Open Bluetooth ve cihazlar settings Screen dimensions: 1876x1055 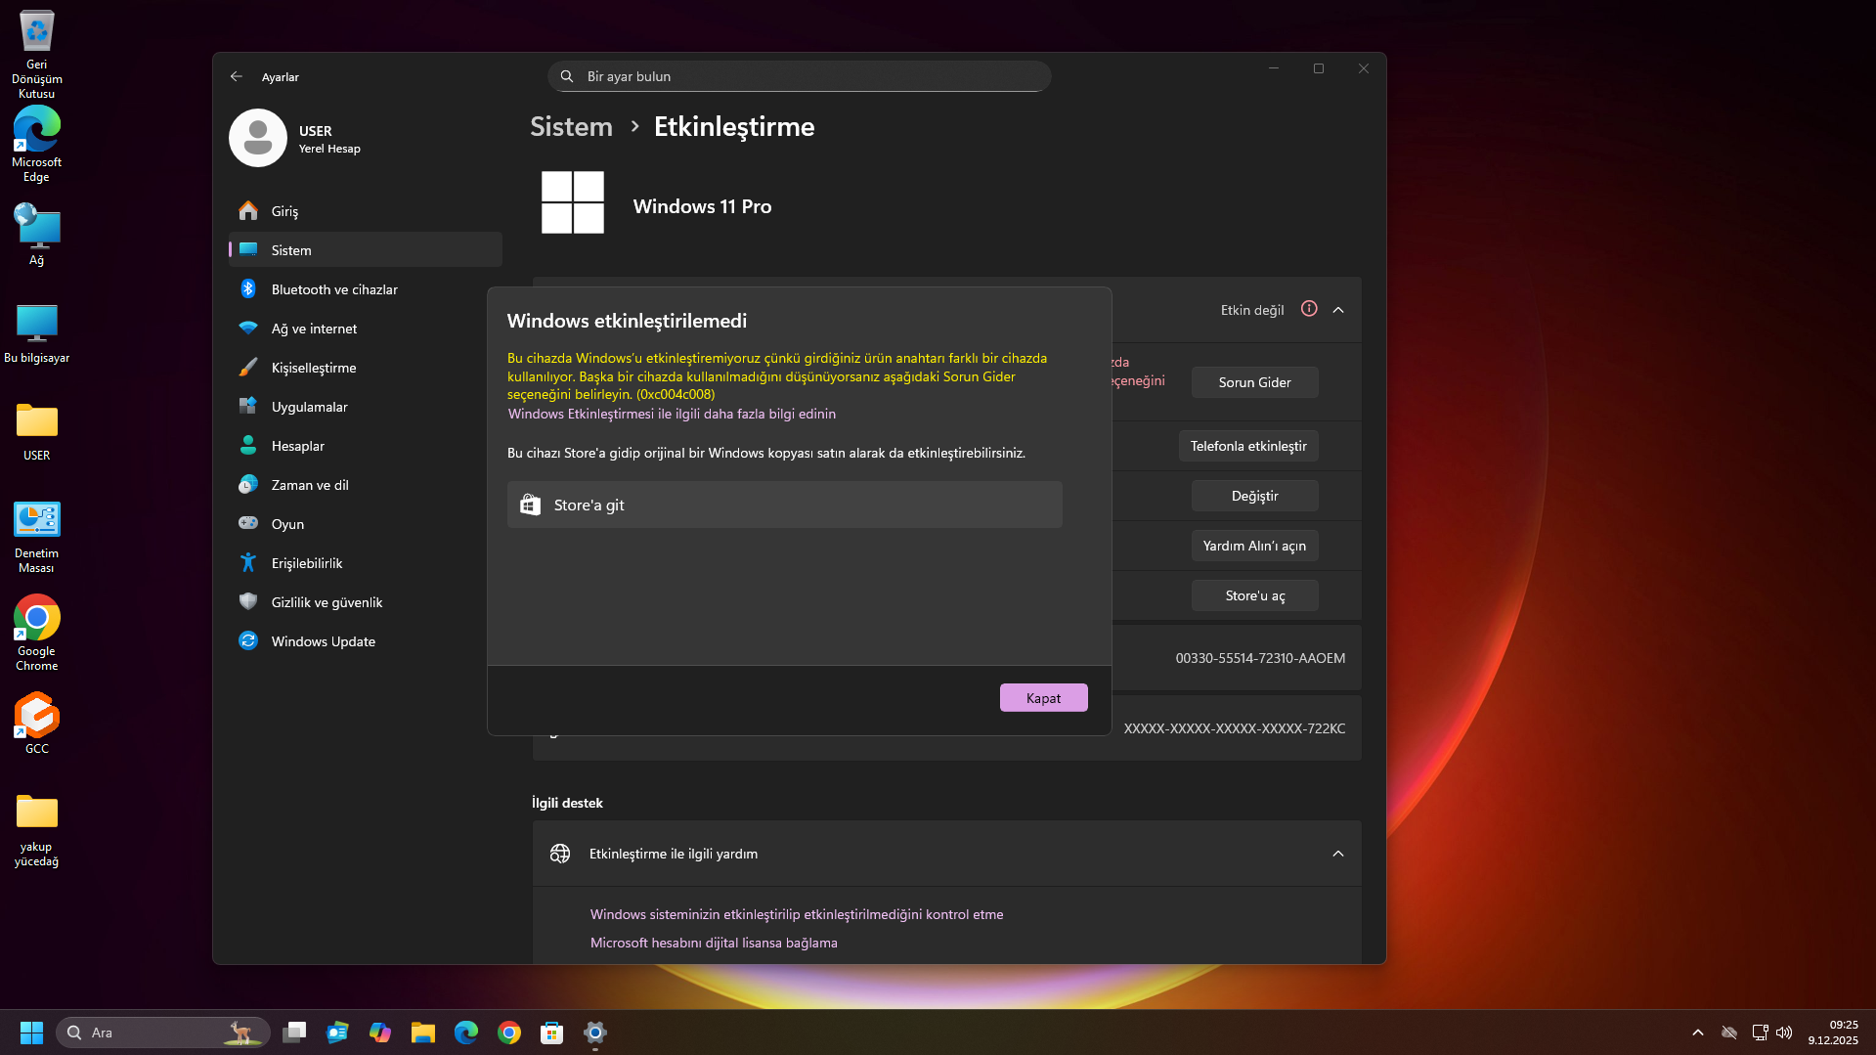366,289
